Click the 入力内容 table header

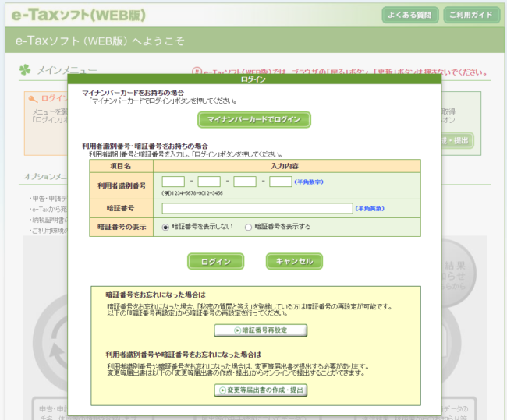pos(287,166)
